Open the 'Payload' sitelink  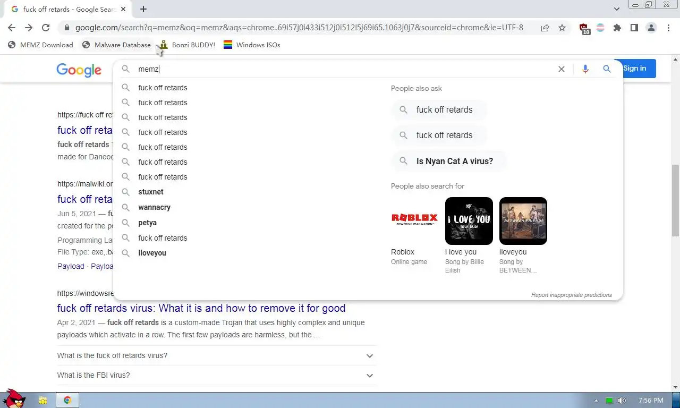coord(71,266)
